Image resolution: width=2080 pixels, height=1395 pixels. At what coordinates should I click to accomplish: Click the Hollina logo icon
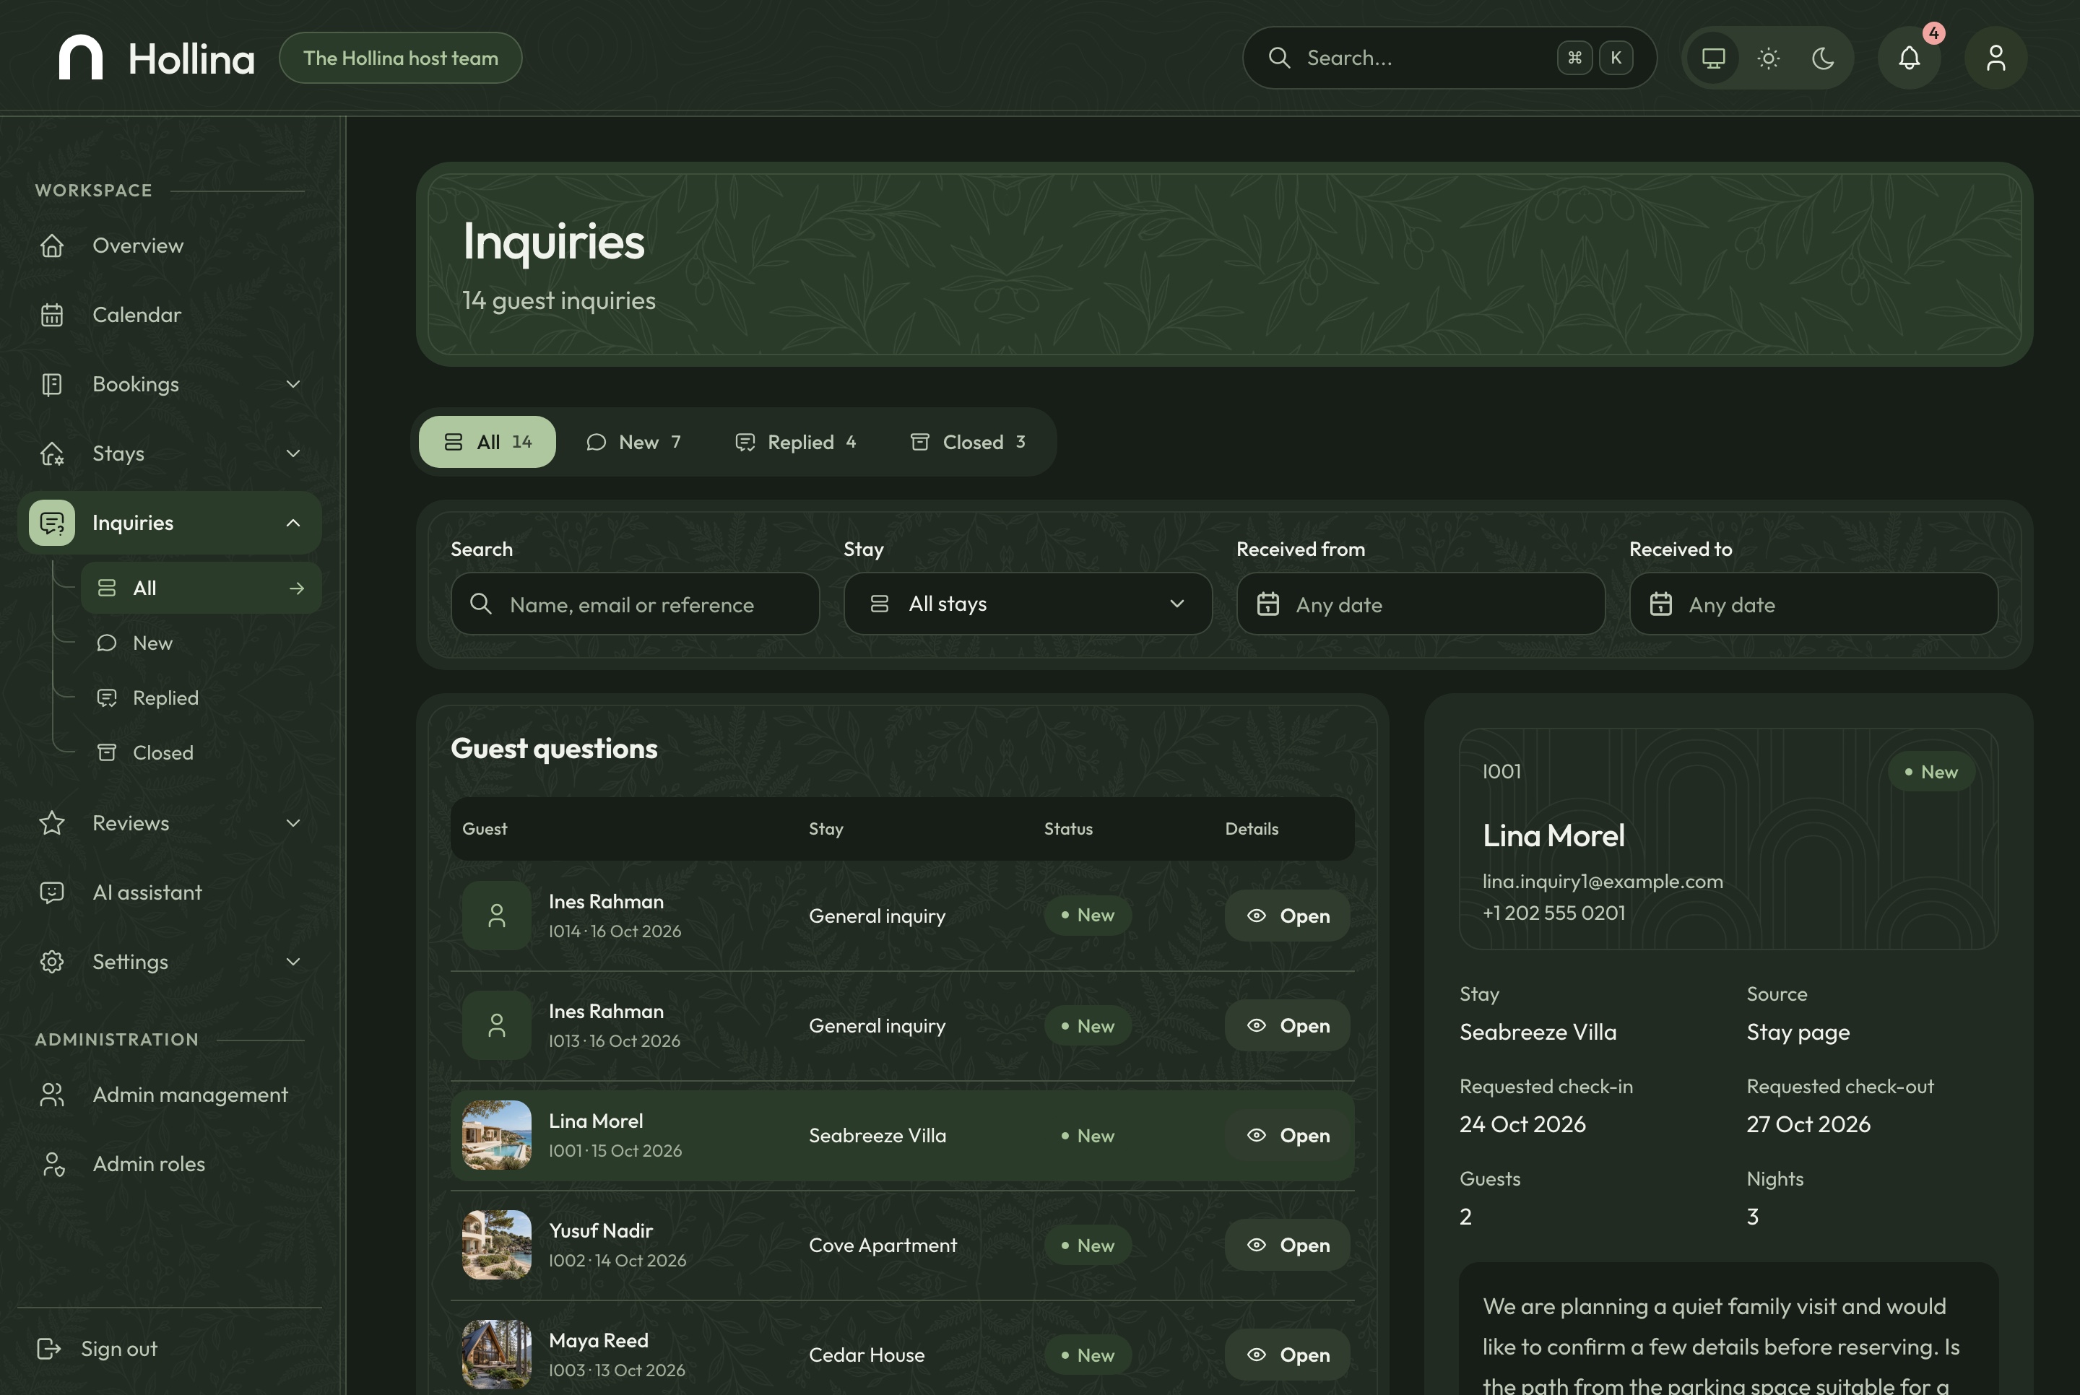click(80, 58)
